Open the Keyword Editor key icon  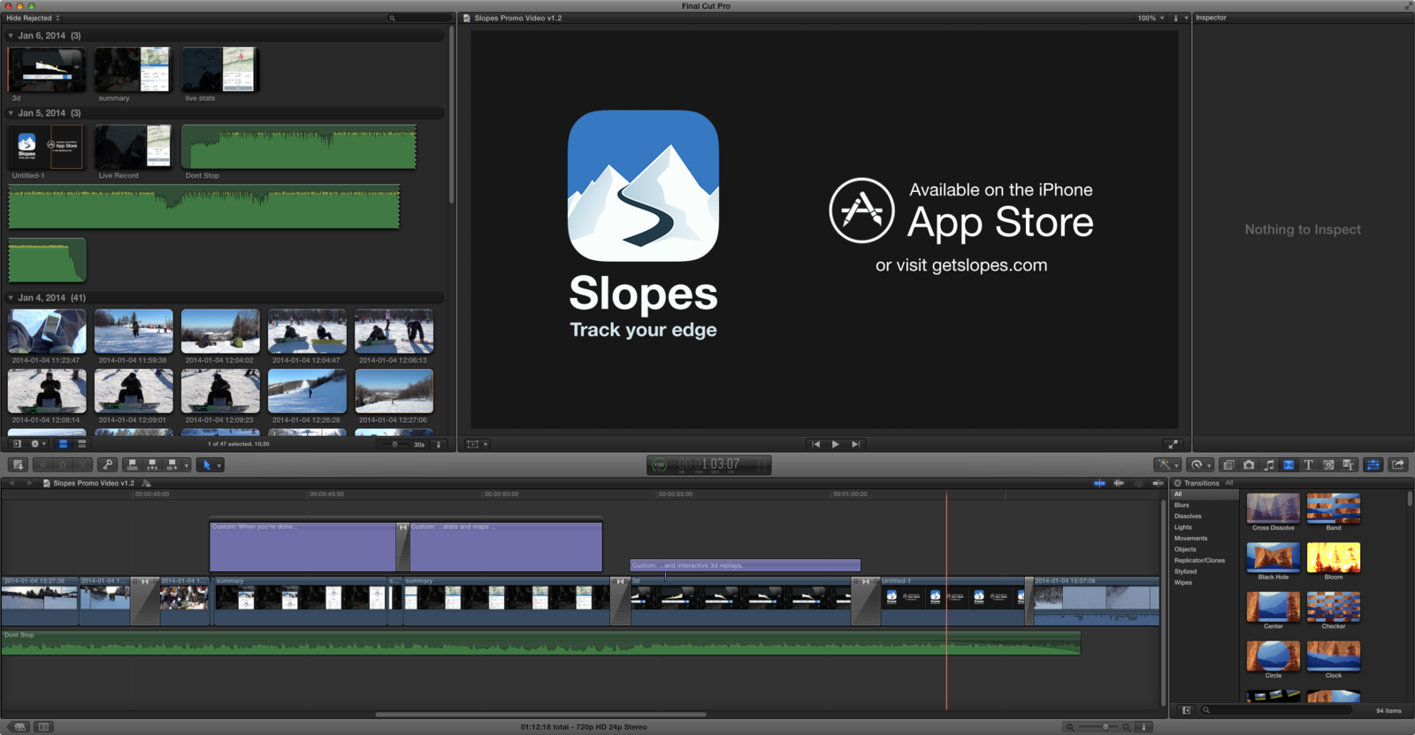107,464
